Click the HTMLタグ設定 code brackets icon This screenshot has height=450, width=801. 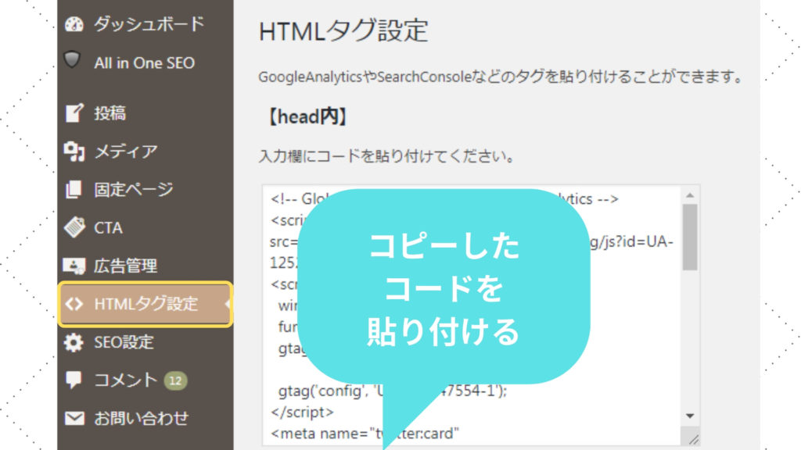tap(74, 304)
